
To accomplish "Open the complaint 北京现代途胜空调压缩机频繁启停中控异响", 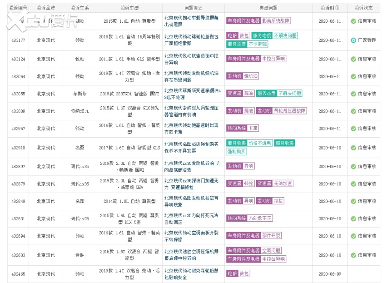I will click(x=191, y=255).
